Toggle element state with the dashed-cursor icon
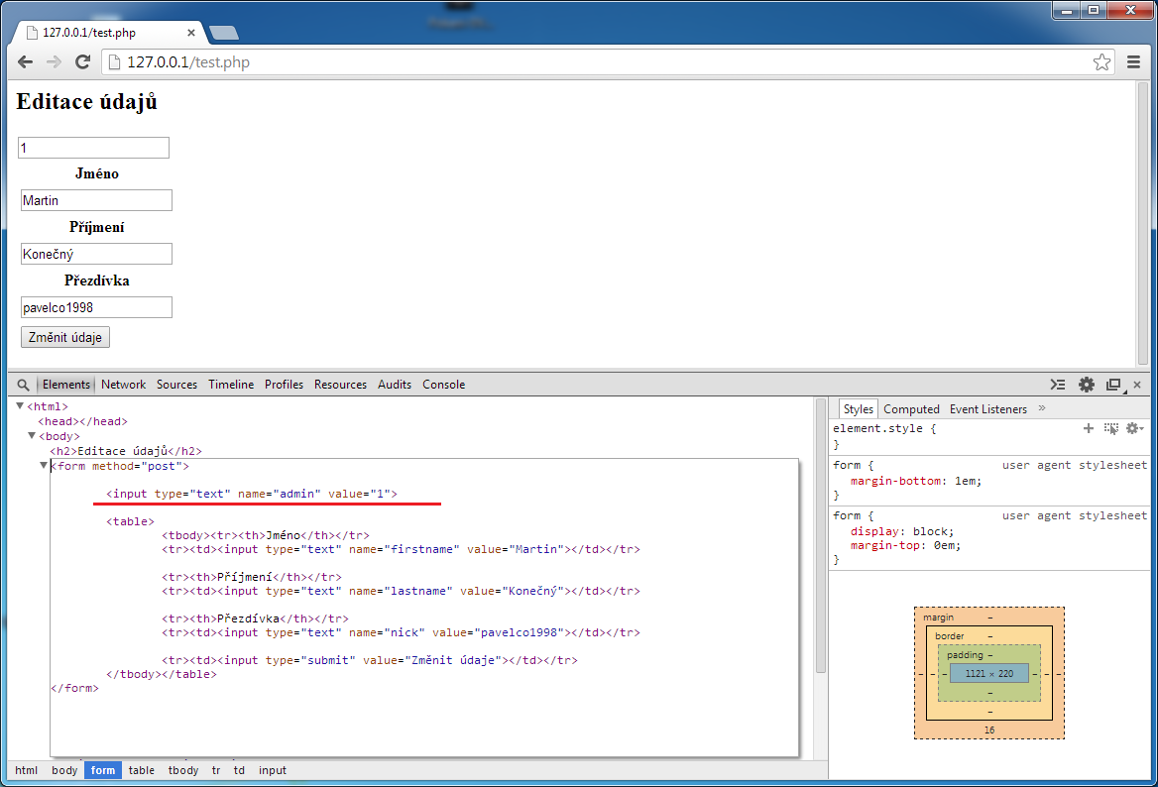The height and width of the screenshot is (787, 1158). 1111,427
